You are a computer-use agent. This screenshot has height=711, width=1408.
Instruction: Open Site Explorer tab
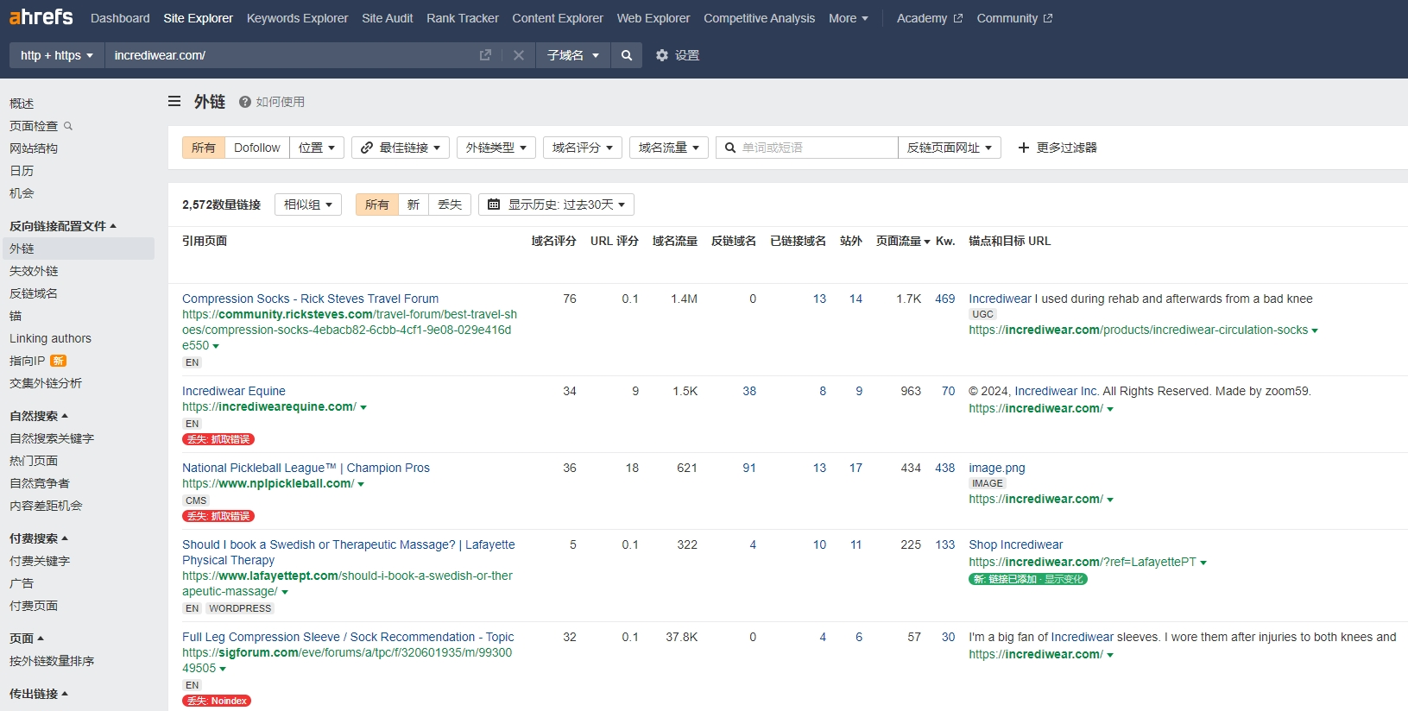click(199, 18)
